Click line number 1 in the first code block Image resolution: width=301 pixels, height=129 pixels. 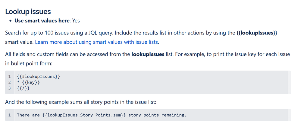(10, 76)
